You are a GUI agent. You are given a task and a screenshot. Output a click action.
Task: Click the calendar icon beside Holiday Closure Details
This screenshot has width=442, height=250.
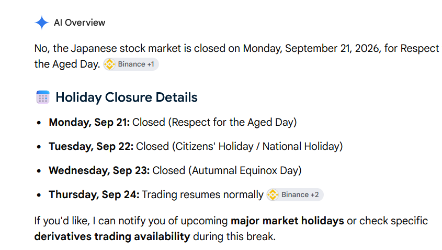coord(43,97)
